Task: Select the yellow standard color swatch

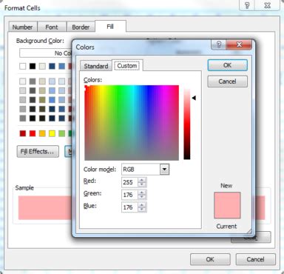Action: point(52,133)
